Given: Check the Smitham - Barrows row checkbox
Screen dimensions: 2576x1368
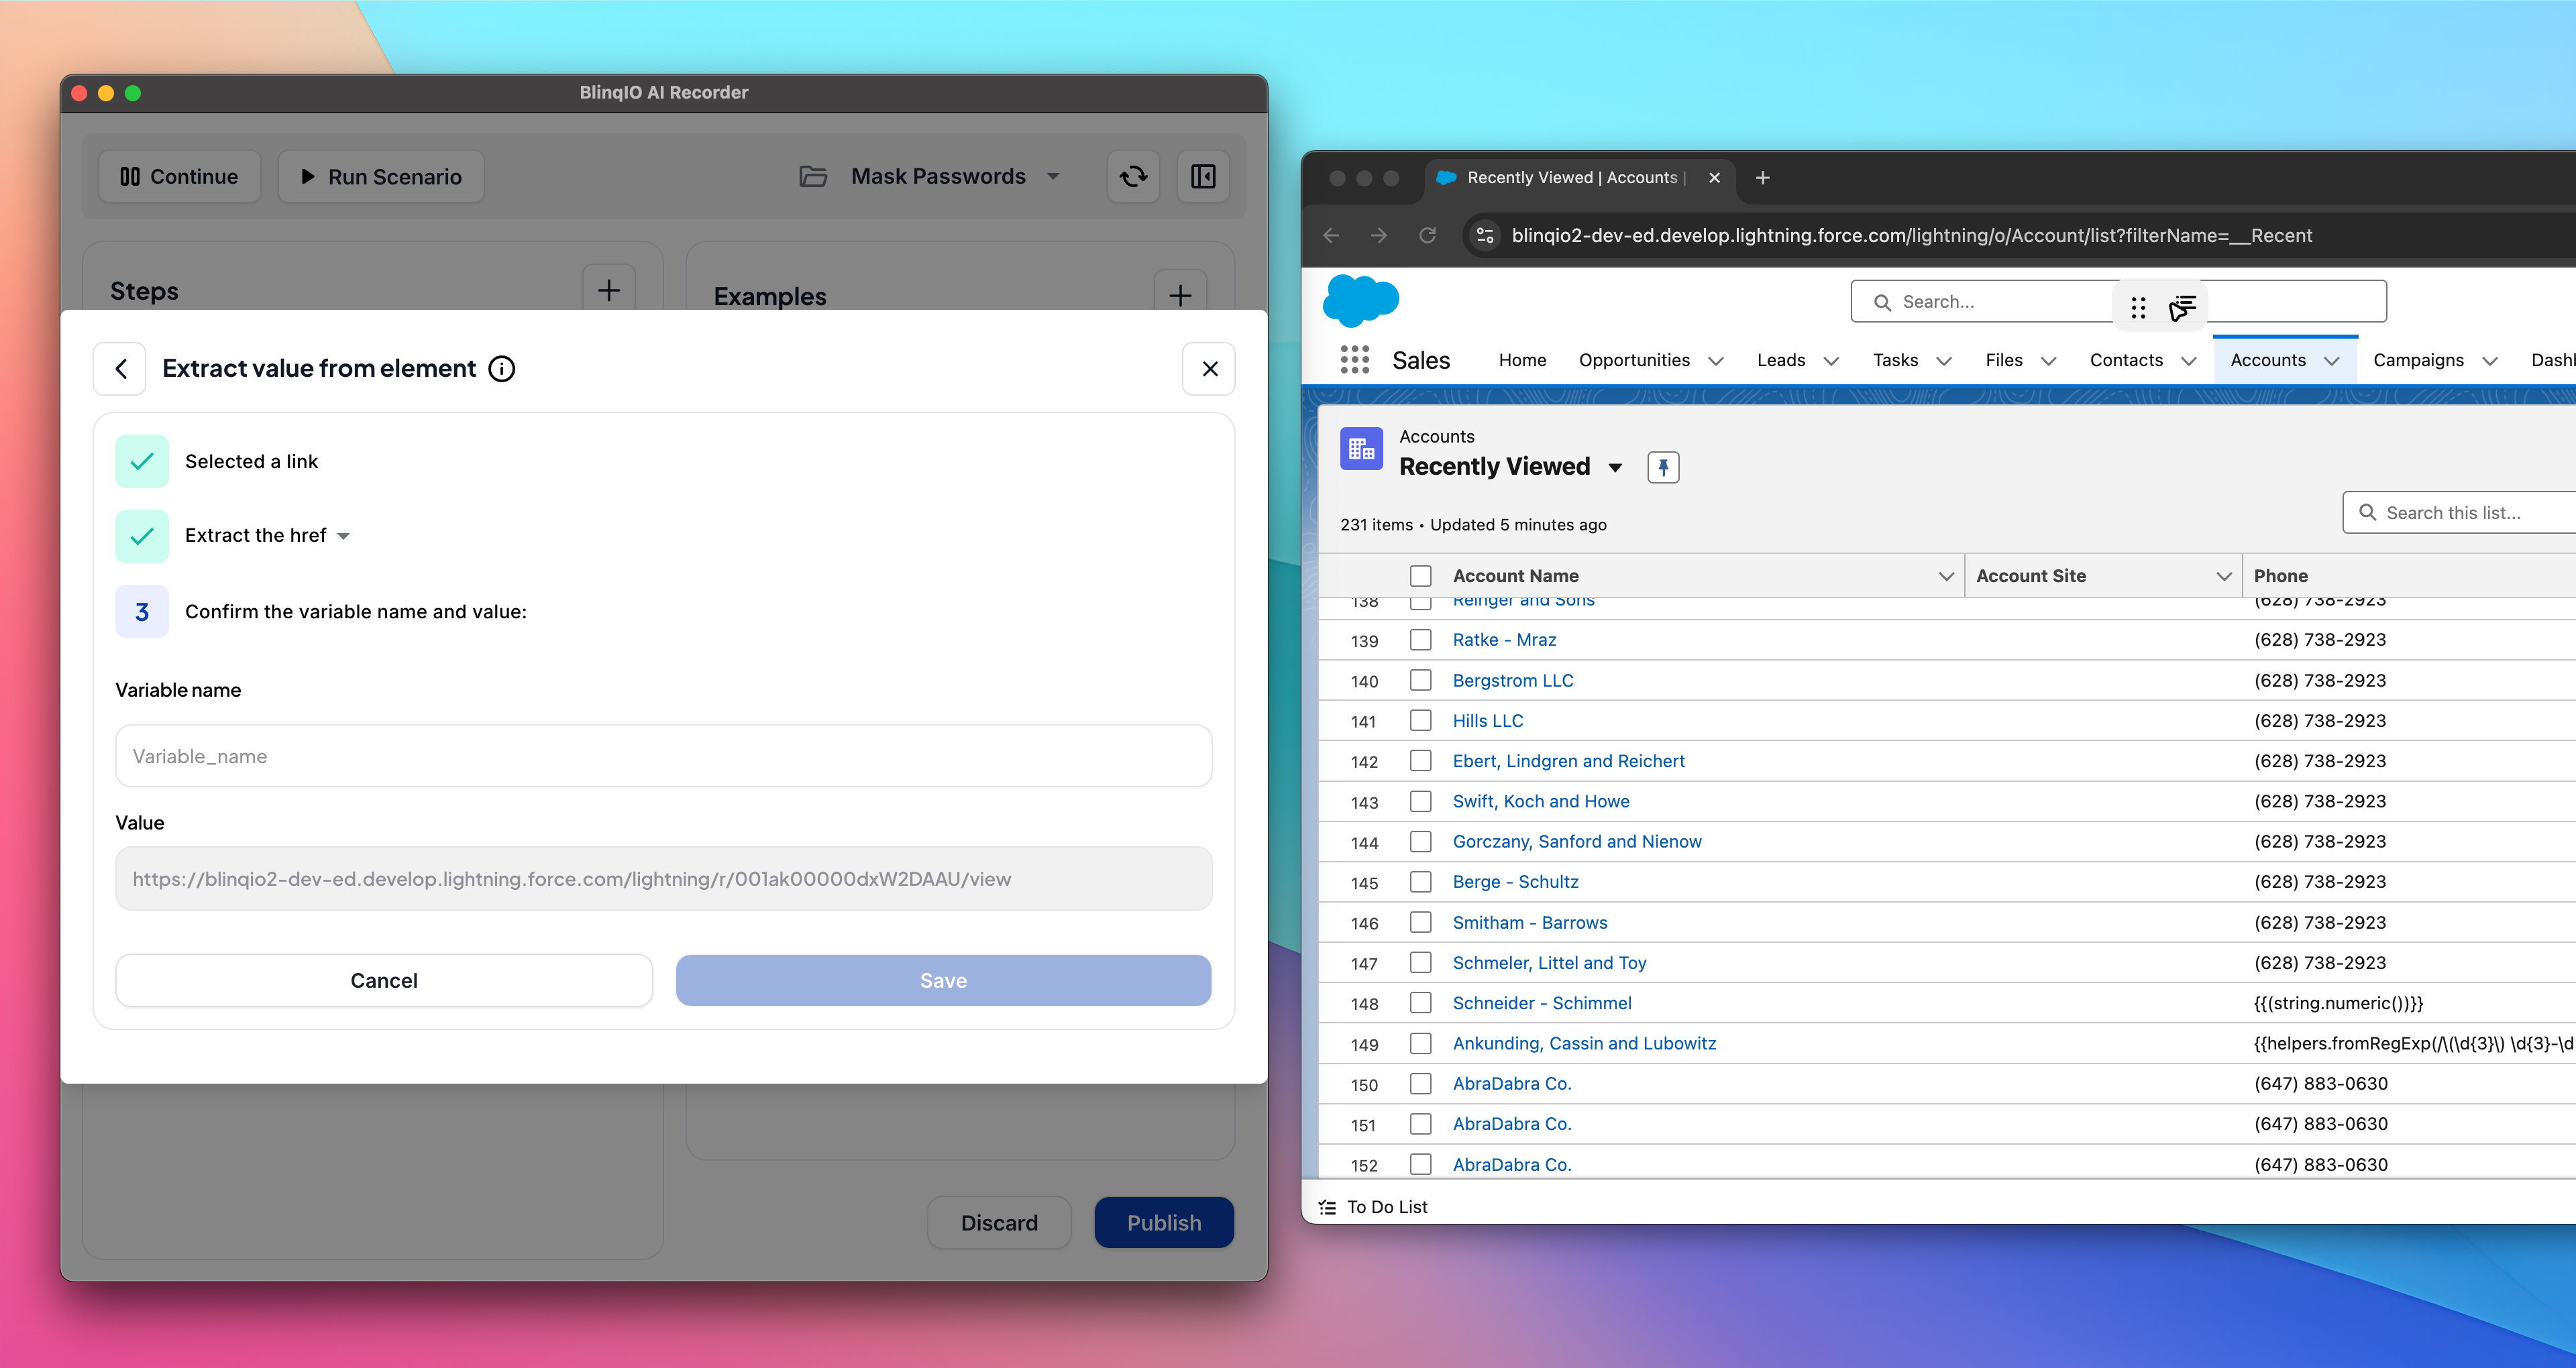Looking at the screenshot, I should pos(1420,923).
